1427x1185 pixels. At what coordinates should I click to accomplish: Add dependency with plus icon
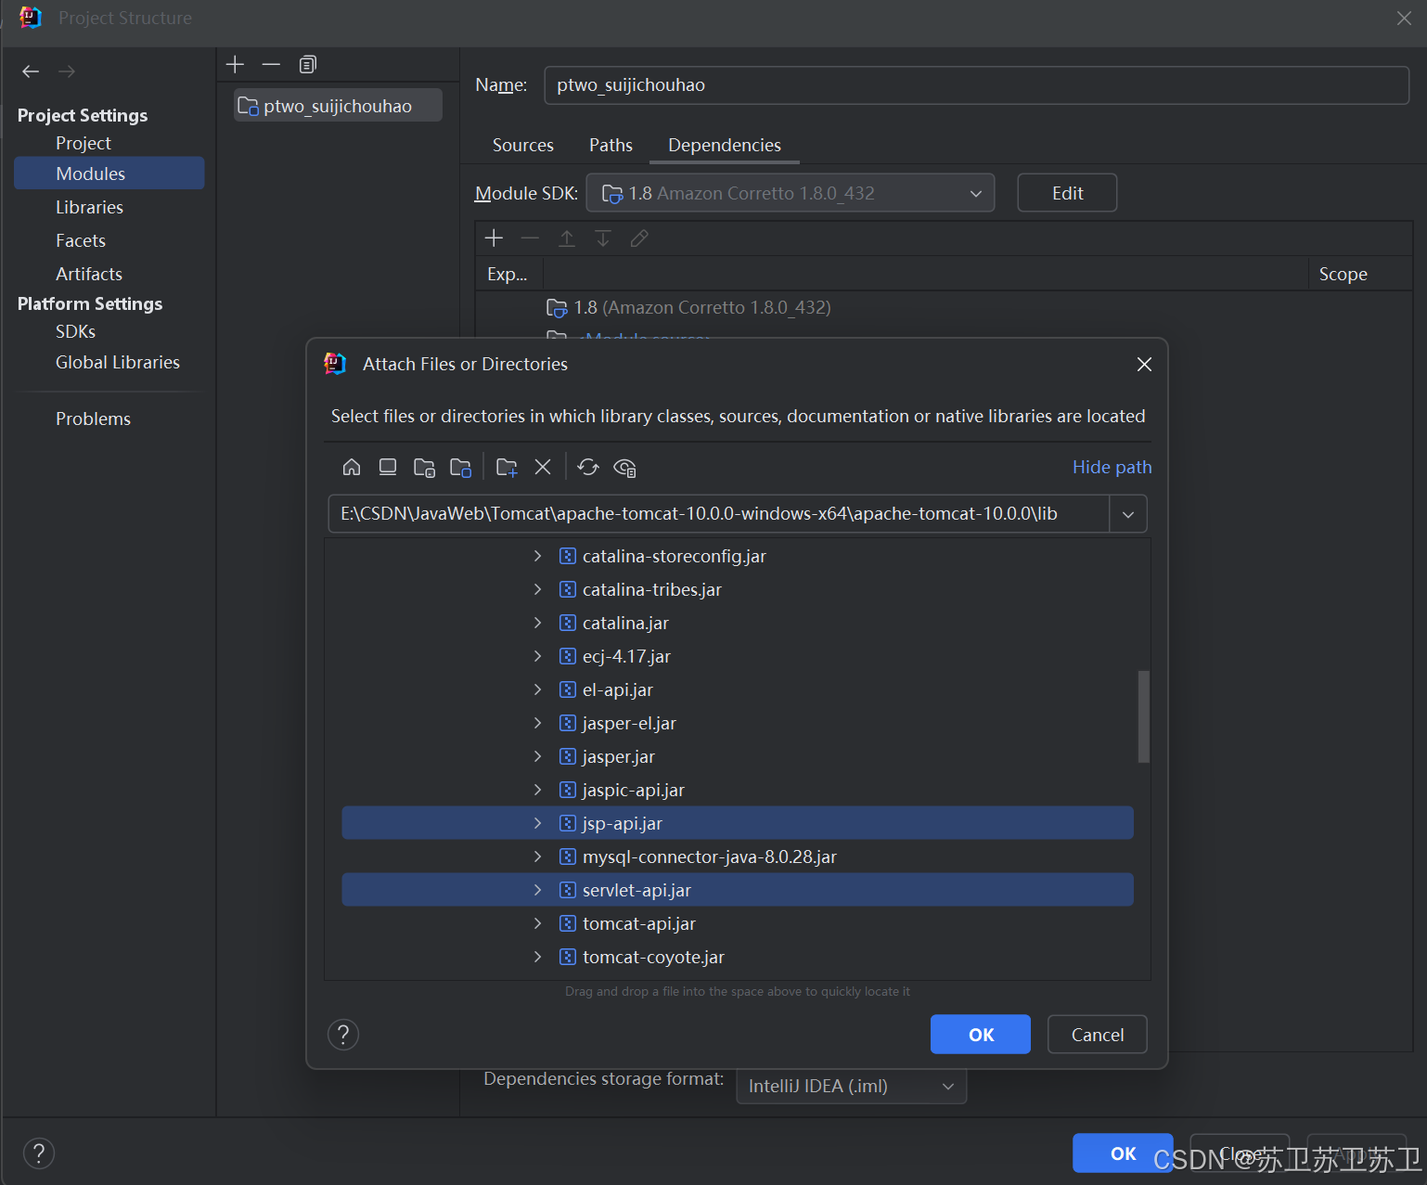(494, 238)
